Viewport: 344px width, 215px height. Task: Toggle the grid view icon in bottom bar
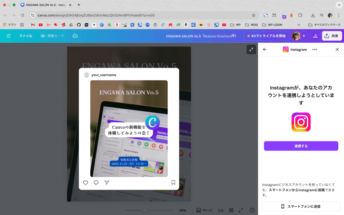click(x=231, y=210)
